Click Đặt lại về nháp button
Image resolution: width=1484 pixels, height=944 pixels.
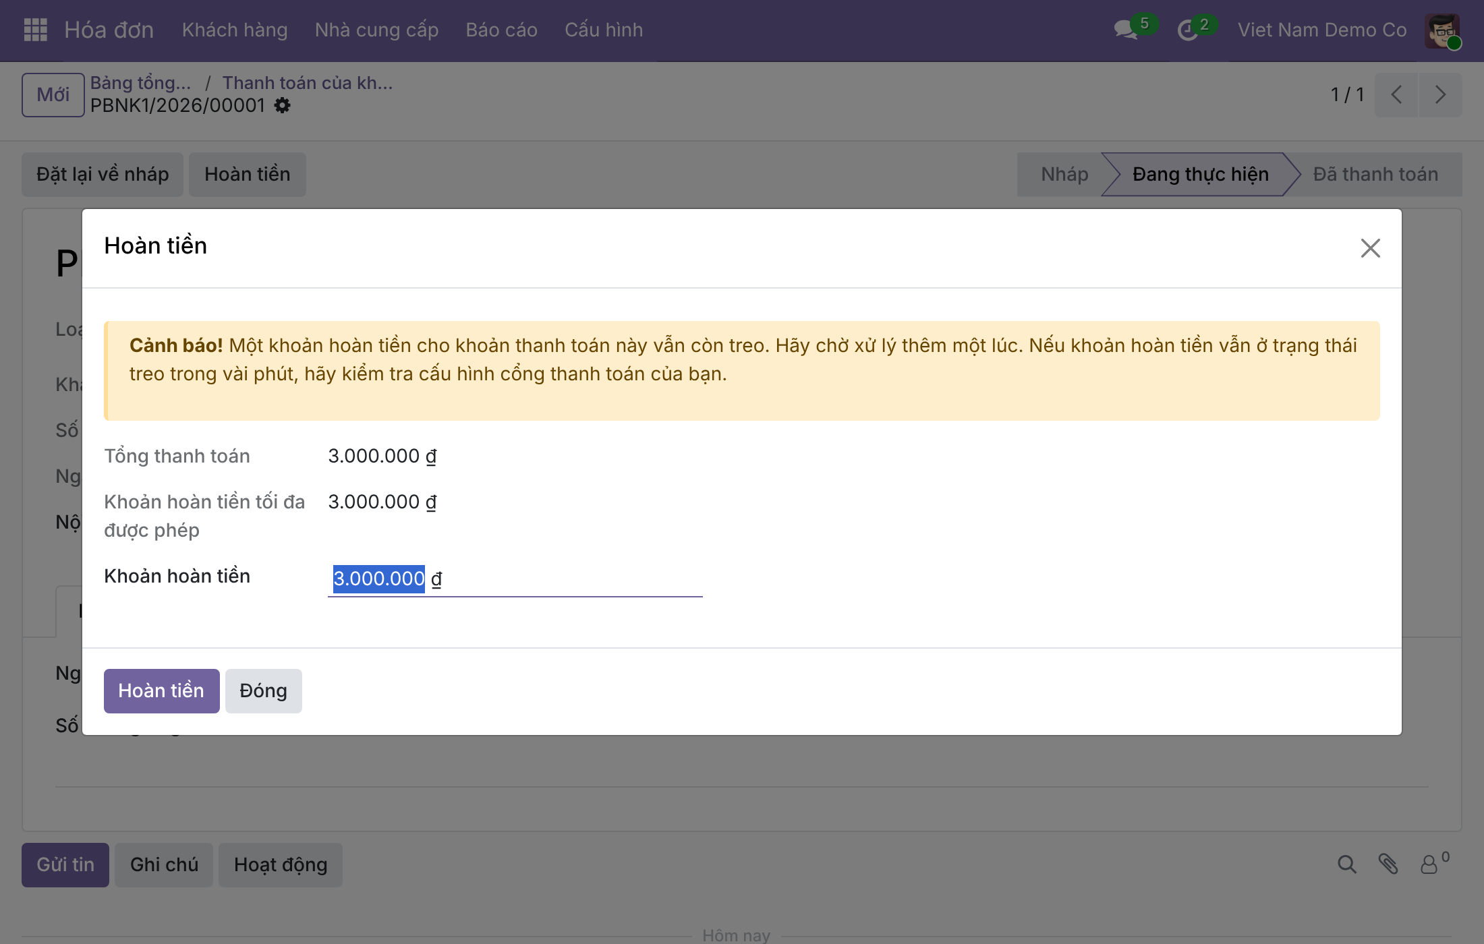pyautogui.click(x=103, y=175)
